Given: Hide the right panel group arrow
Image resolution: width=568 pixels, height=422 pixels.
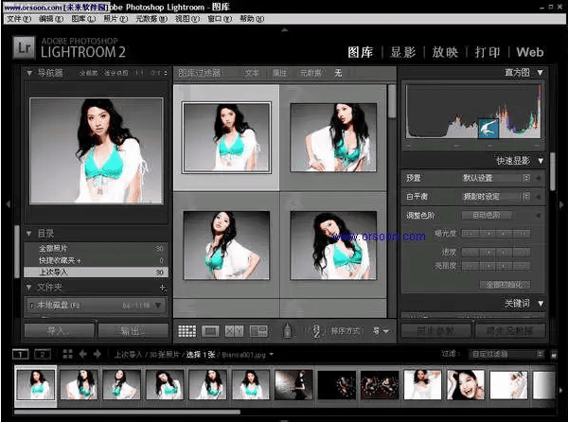Looking at the screenshot, I should 561,203.
